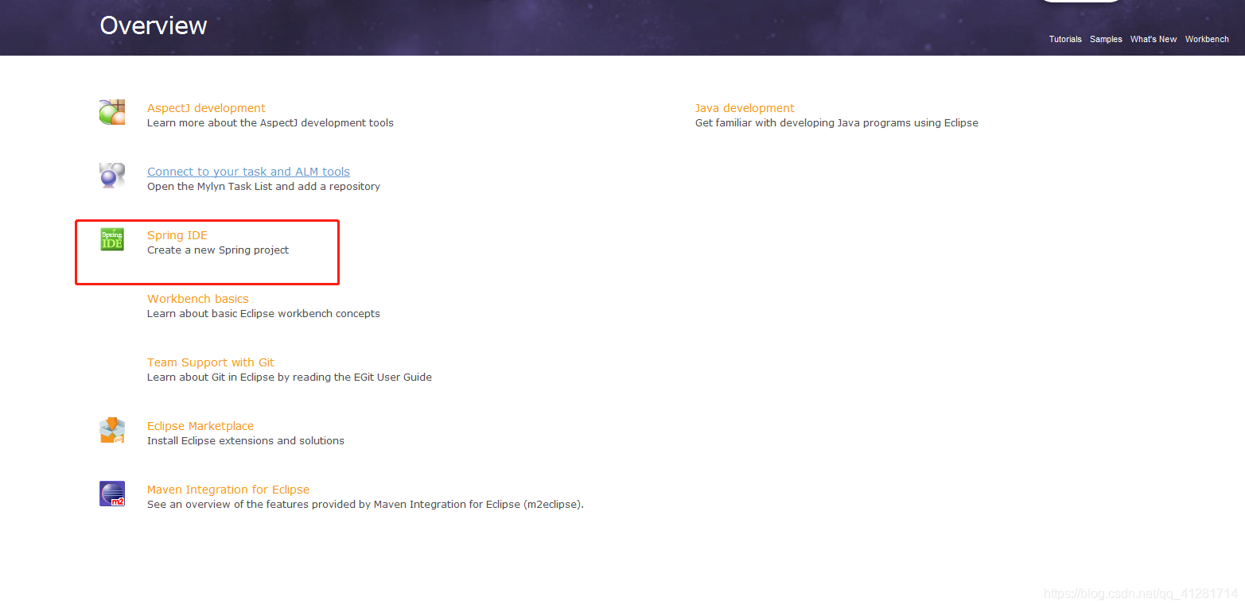Click the Eclipse Marketplace icon
This screenshot has height=608, width=1245.
click(x=112, y=430)
